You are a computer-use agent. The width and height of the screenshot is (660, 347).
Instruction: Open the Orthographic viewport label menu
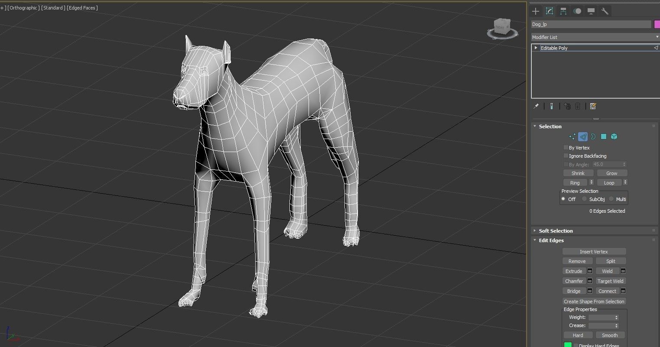(23, 8)
